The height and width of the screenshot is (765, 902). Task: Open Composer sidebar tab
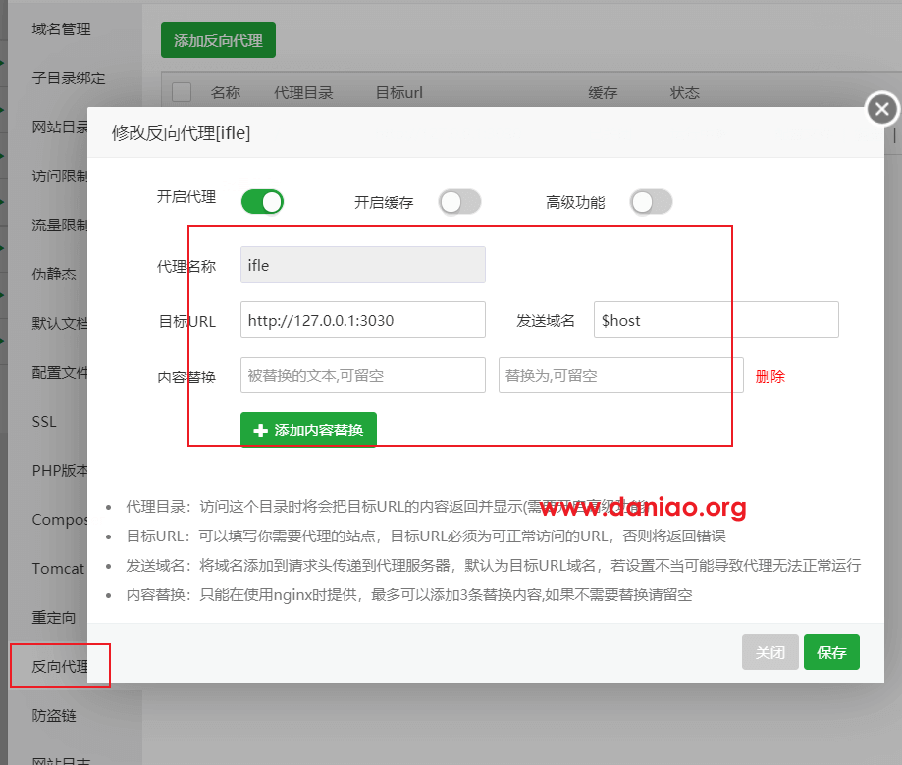pyautogui.click(x=60, y=519)
